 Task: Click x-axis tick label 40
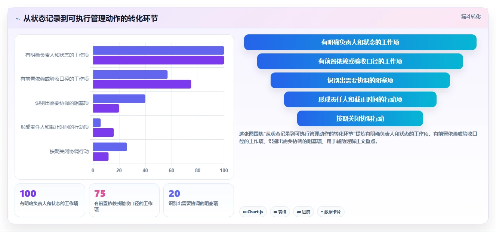(x=145, y=170)
